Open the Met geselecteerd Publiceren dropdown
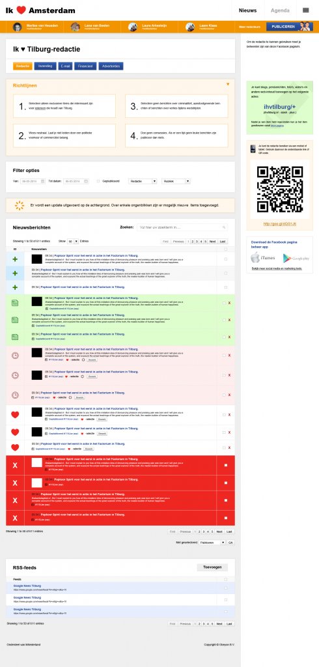The height and width of the screenshot is (667, 319). pos(212,543)
